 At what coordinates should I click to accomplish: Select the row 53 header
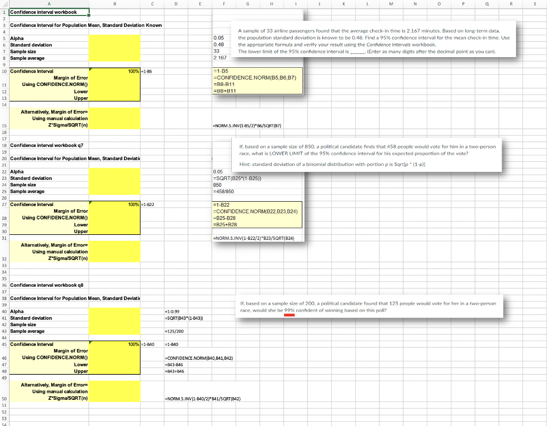tap(4, 419)
